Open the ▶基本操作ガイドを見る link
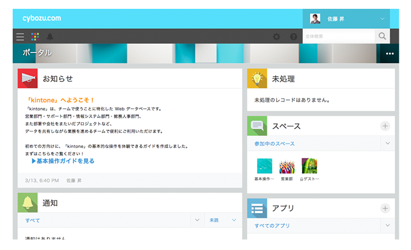 point(63,161)
